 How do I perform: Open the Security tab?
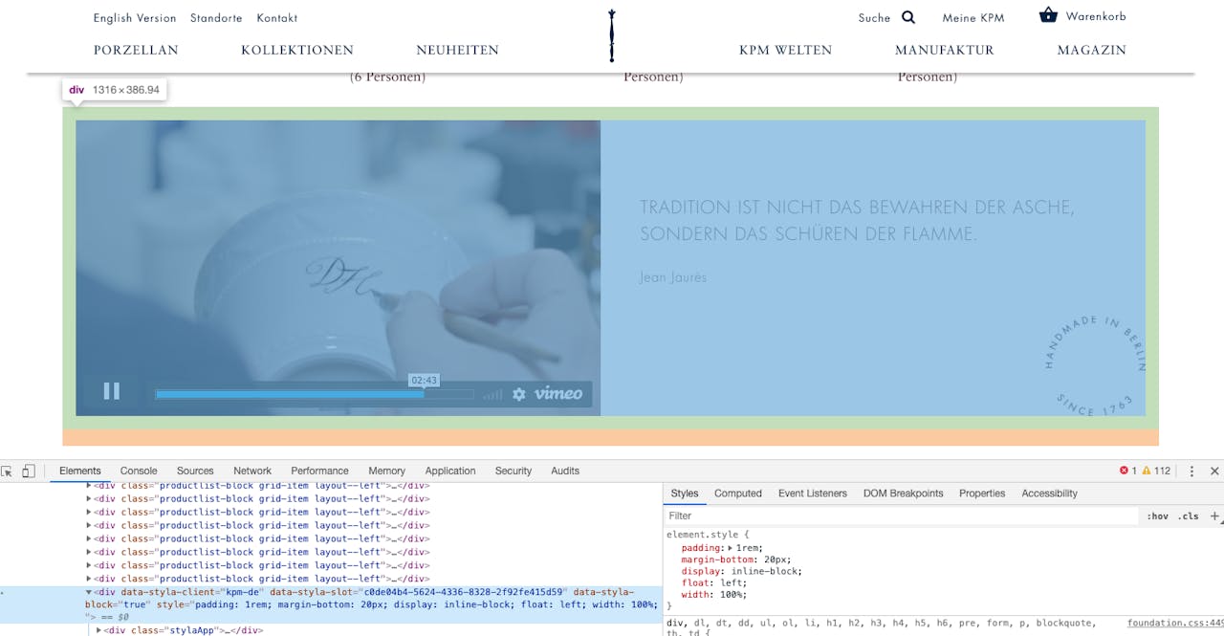click(x=514, y=471)
